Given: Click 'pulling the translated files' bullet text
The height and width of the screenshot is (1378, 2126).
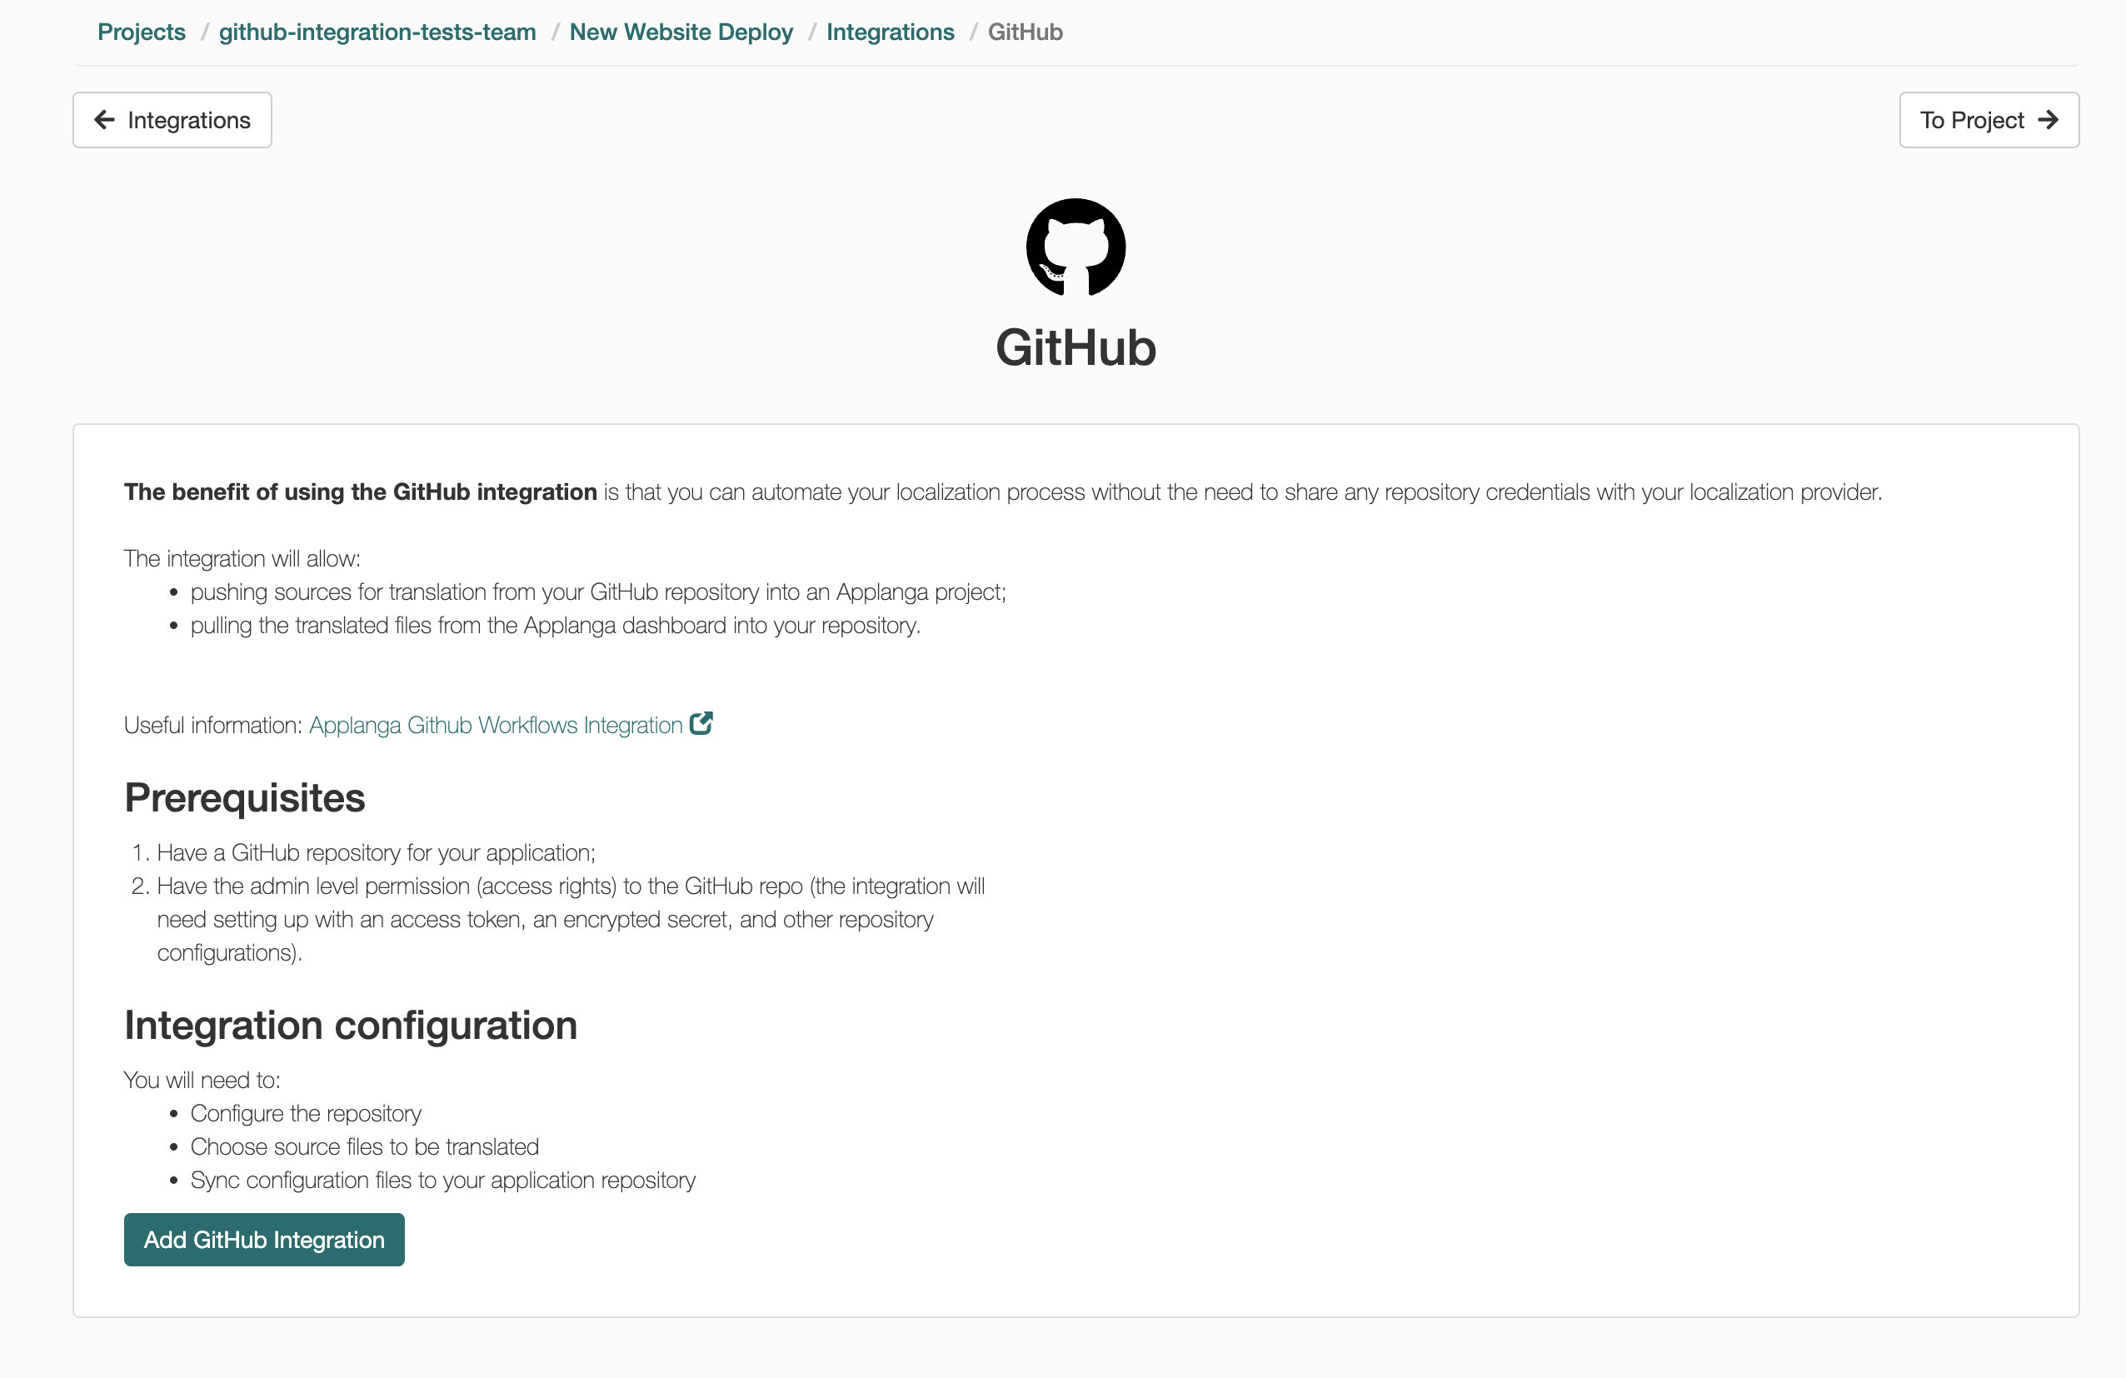Looking at the screenshot, I should [x=556, y=625].
